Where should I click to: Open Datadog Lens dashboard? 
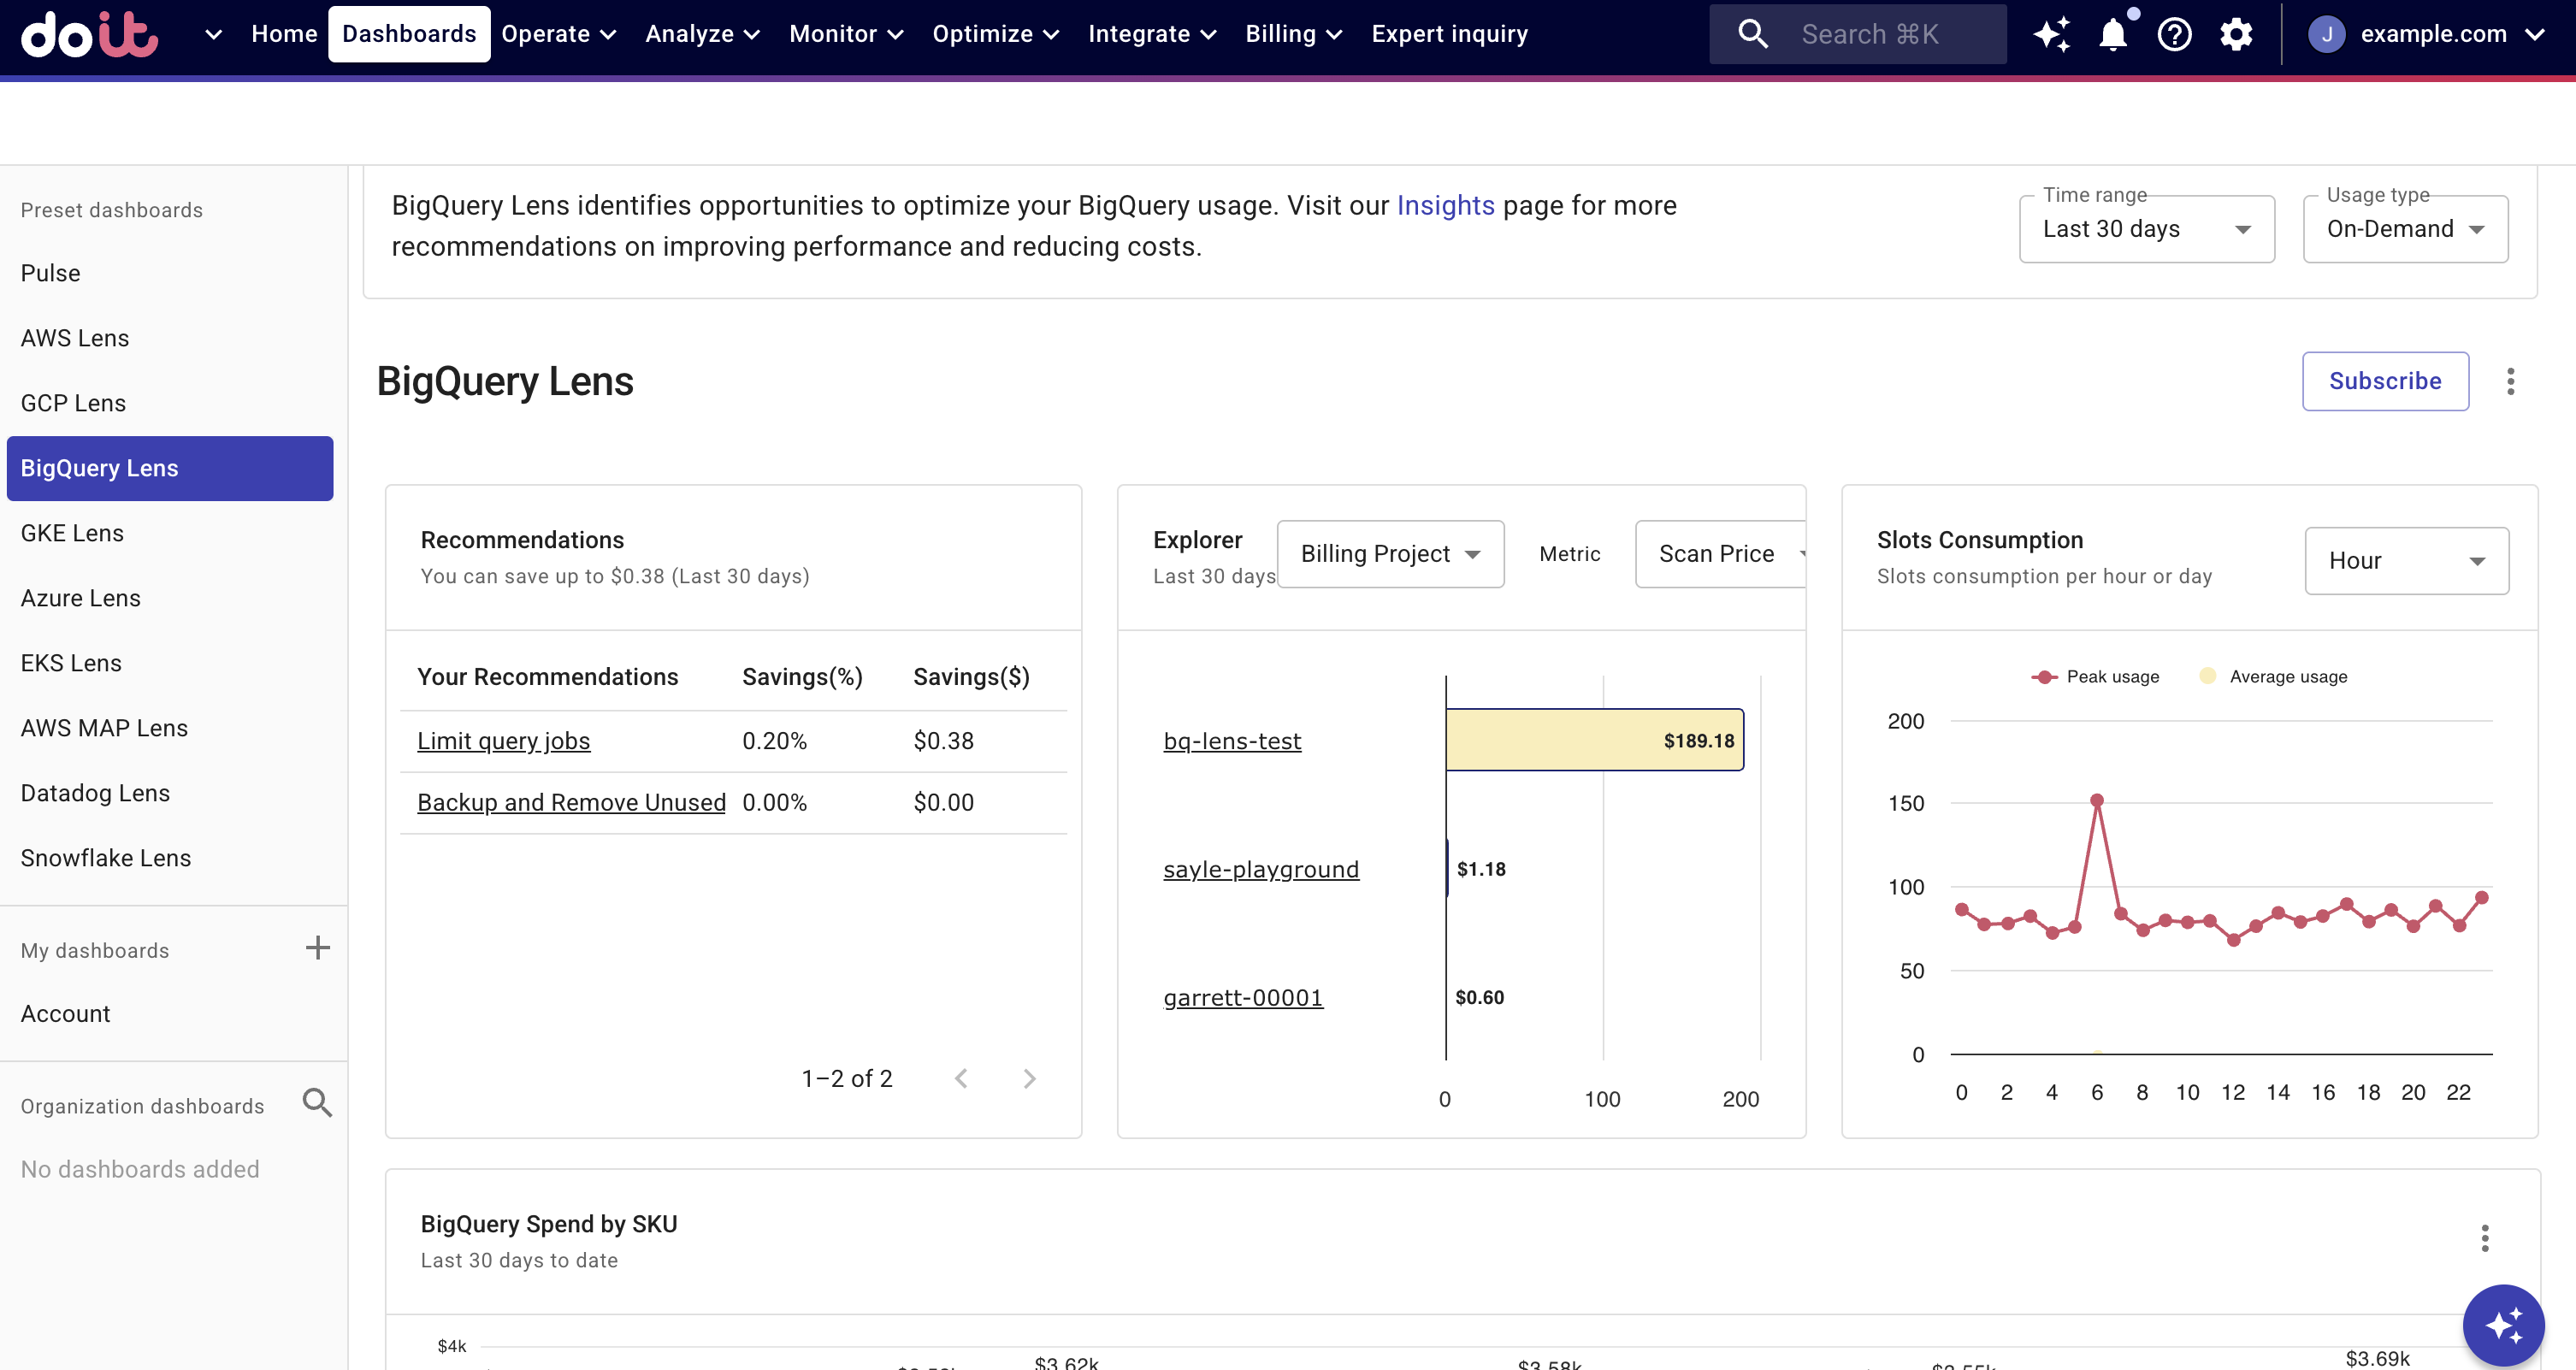(170, 793)
